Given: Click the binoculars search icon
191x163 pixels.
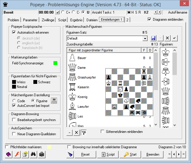Looking at the screenshot, I should click(x=33, y=154).
